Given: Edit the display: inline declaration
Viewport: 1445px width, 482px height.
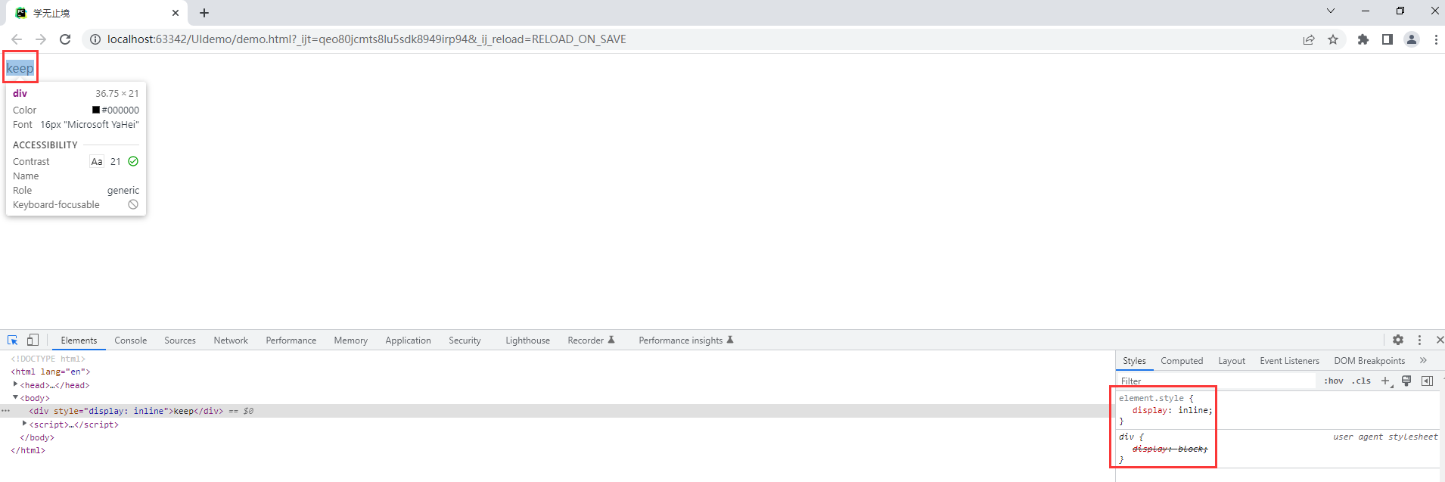Looking at the screenshot, I should (x=1172, y=410).
